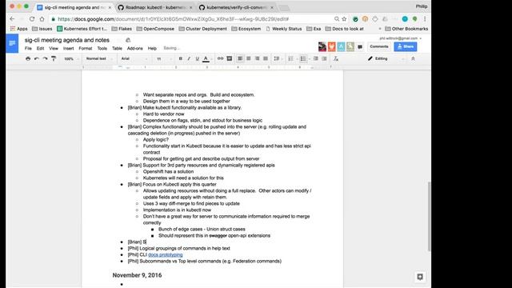Insert a link with the link icon
The height and width of the screenshot is (288, 512).
[221, 58]
